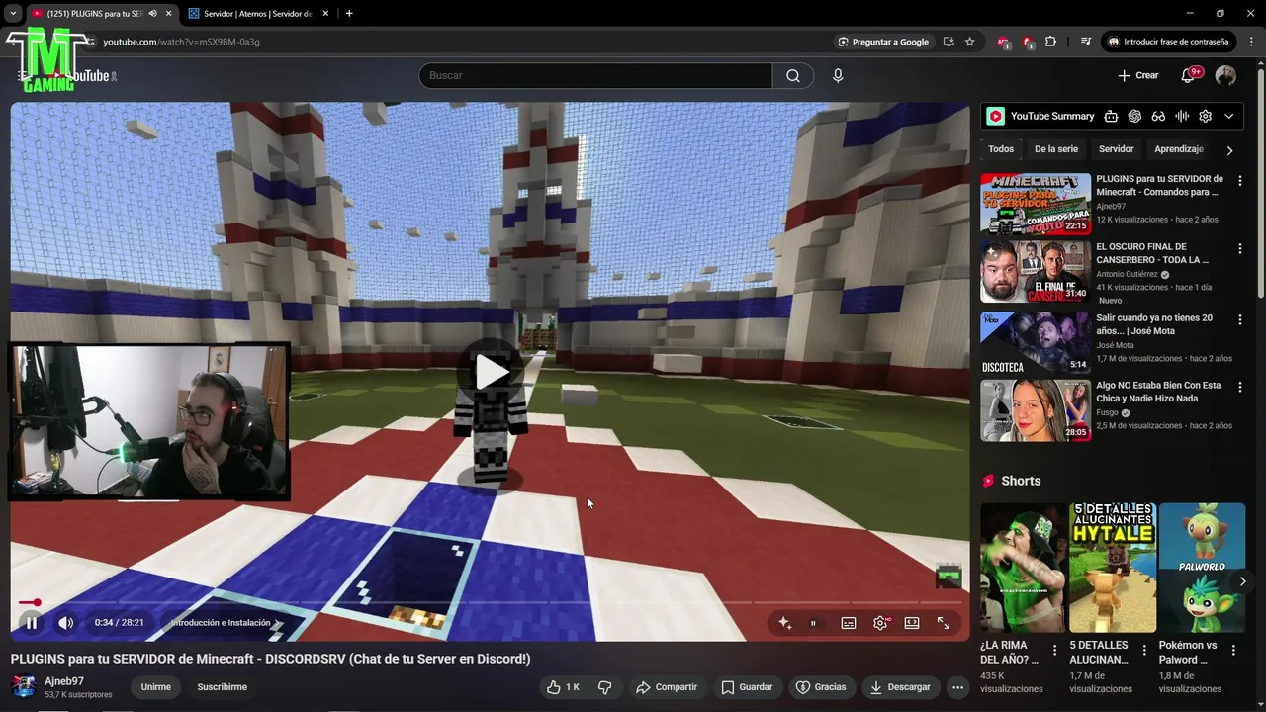Screen dimensions: 1266x712
Task: Select the Aprendizaje filter chip
Action: 1178,149
